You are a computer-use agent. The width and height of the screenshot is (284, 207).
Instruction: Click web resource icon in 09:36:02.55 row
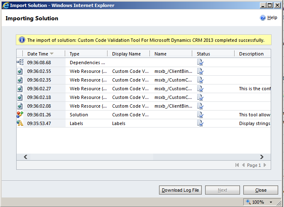(20, 71)
